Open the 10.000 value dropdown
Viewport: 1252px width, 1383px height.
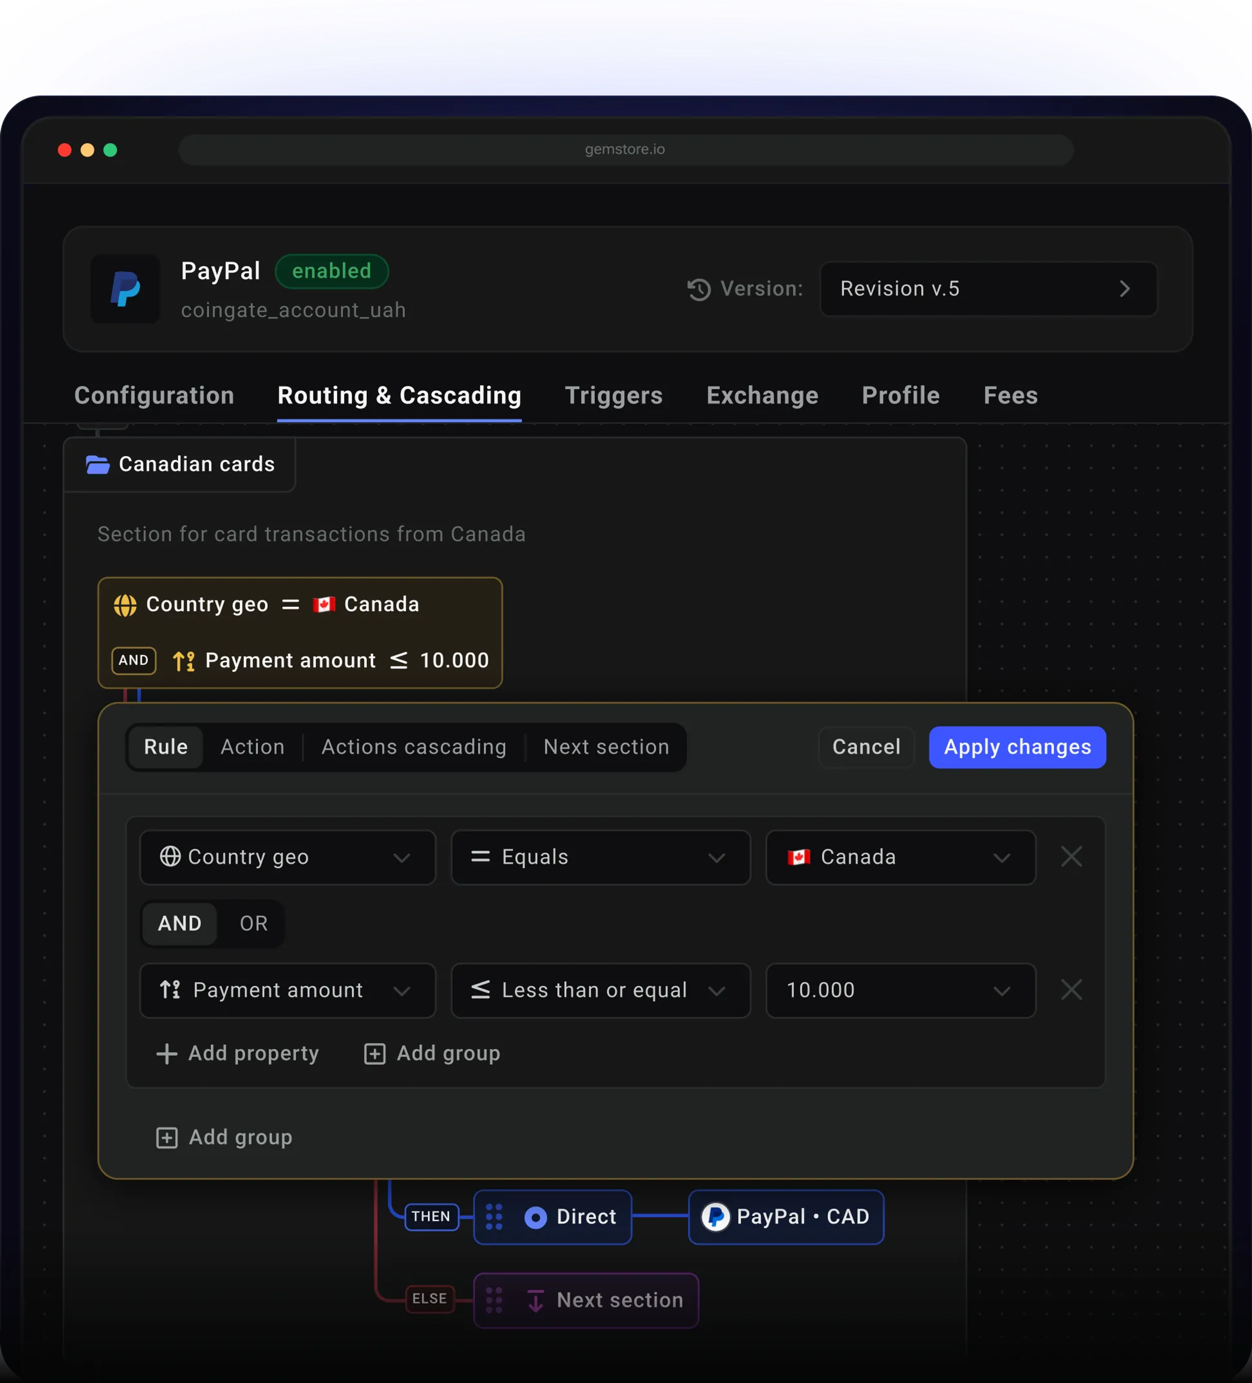click(x=900, y=990)
